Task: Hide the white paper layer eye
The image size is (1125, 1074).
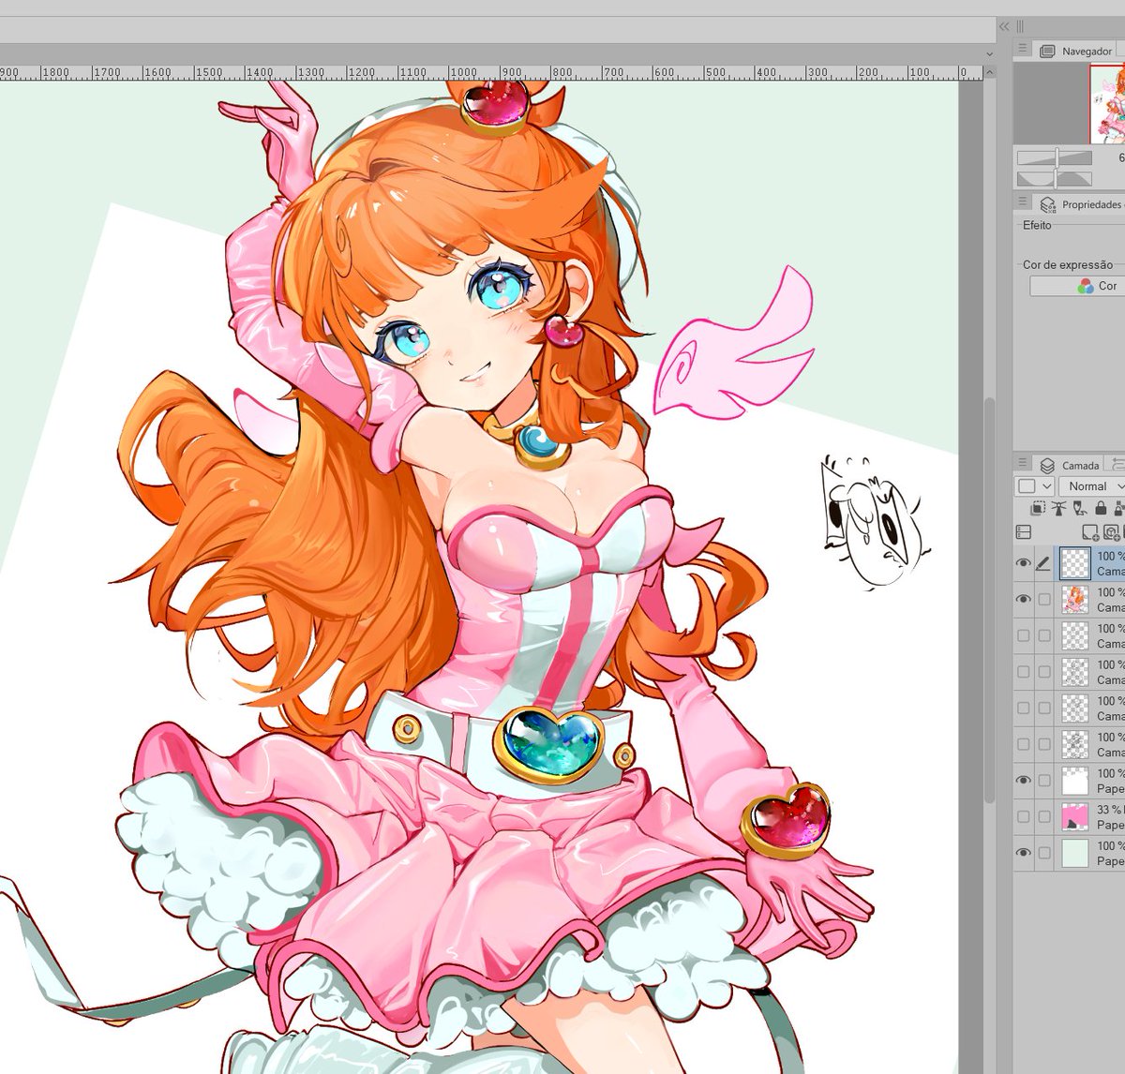Action: pos(1024,780)
